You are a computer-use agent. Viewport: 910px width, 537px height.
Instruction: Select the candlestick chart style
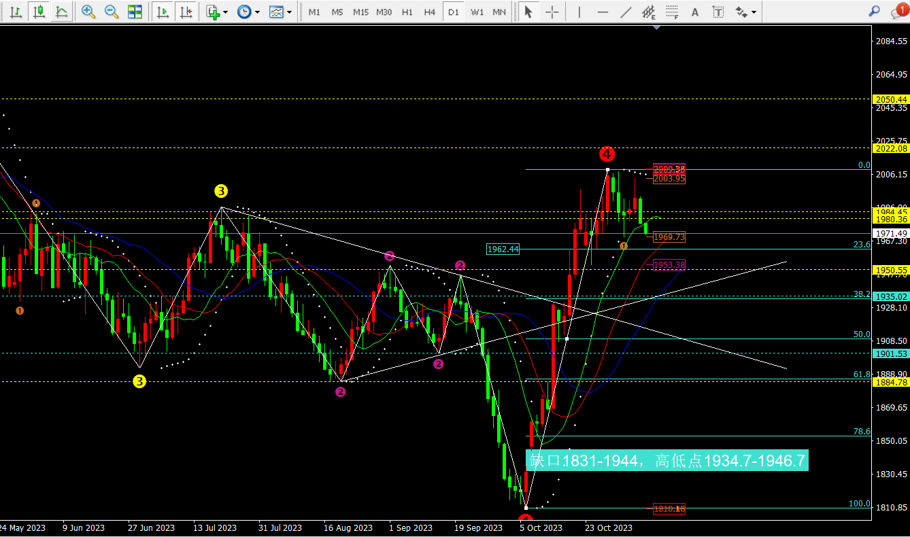coord(39,12)
